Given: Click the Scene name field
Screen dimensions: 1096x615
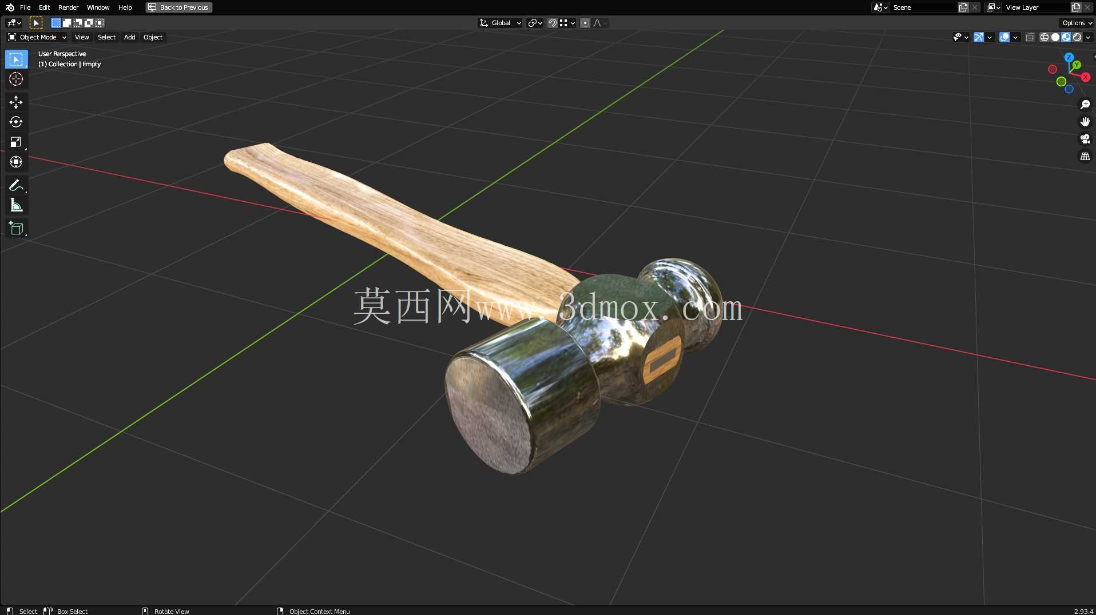Looking at the screenshot, I should pos(923,7).
